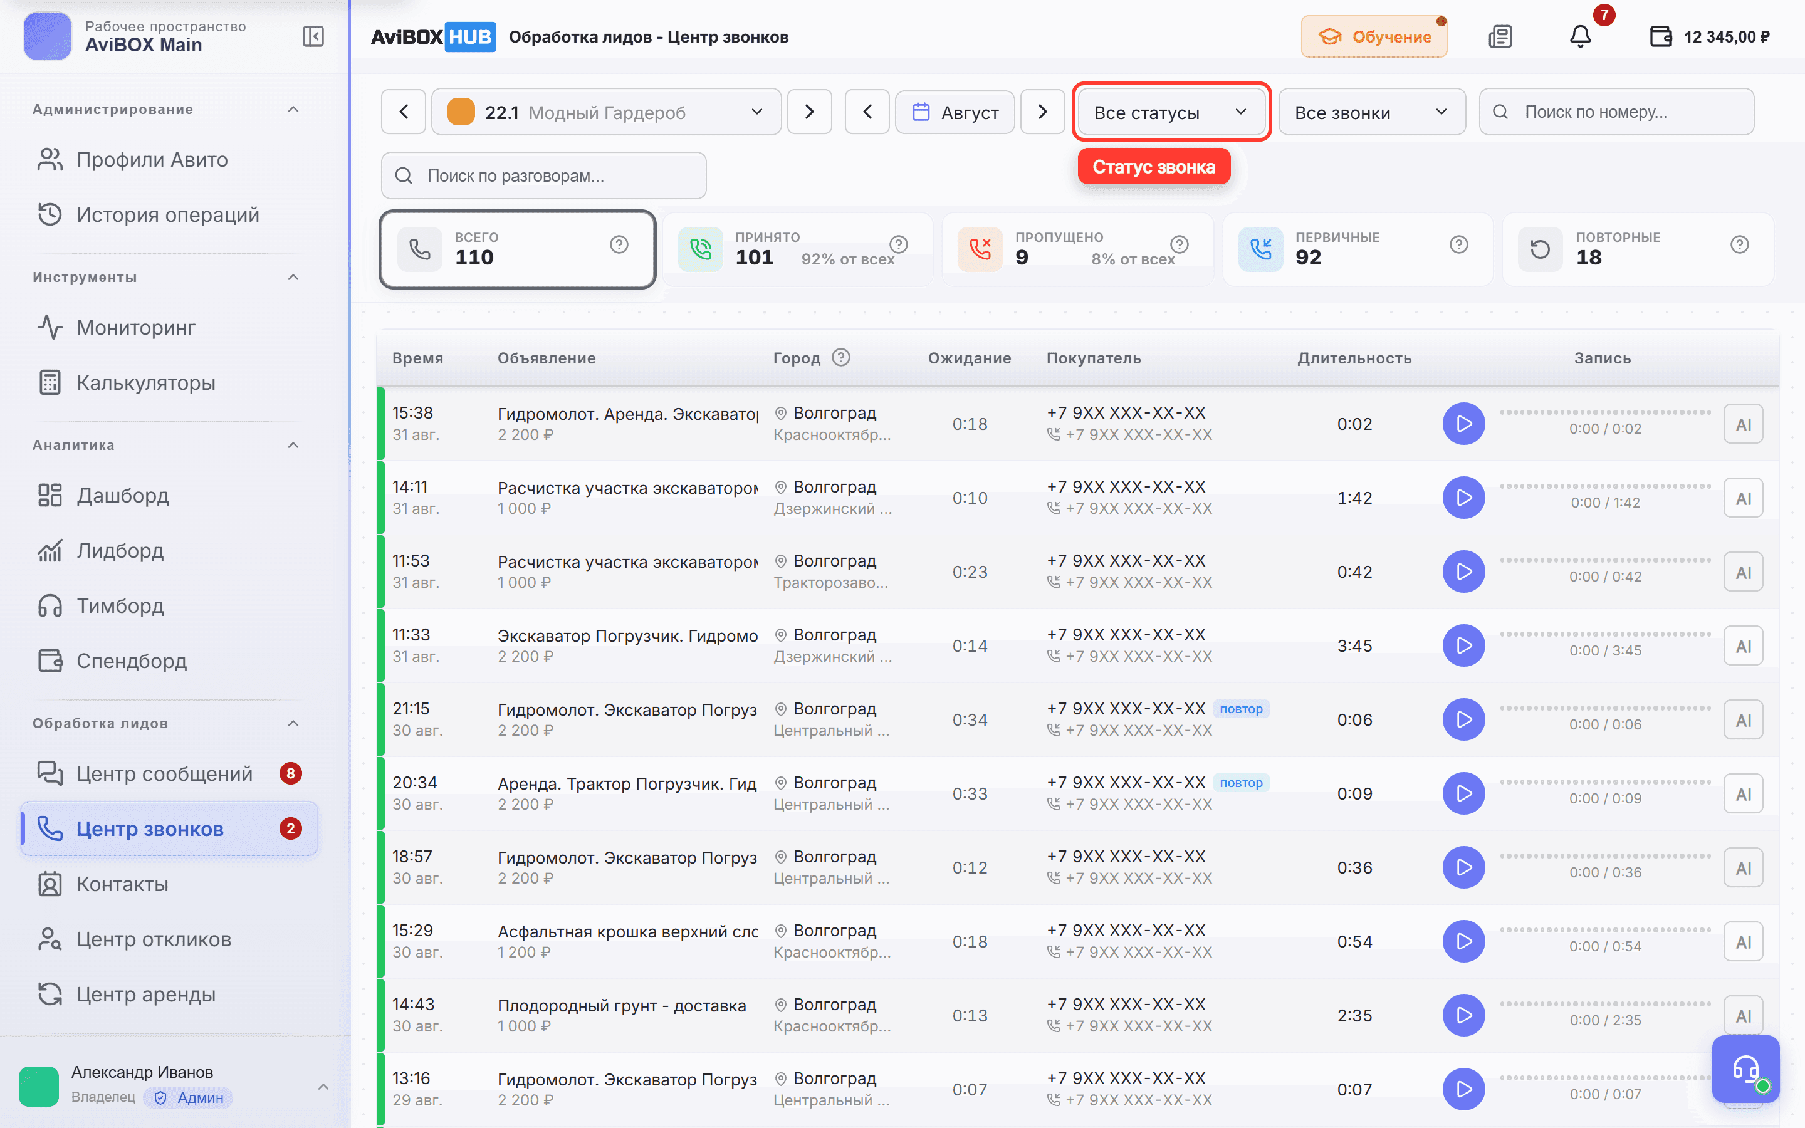The width and height of the screenshot is (1805, 1128).
Task: Open Профили Авито in sidebar
Action: (x=169, y=160)
